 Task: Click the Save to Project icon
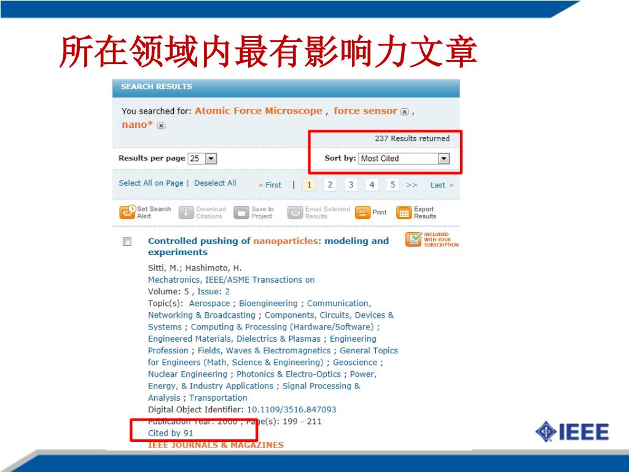point(241,212)
